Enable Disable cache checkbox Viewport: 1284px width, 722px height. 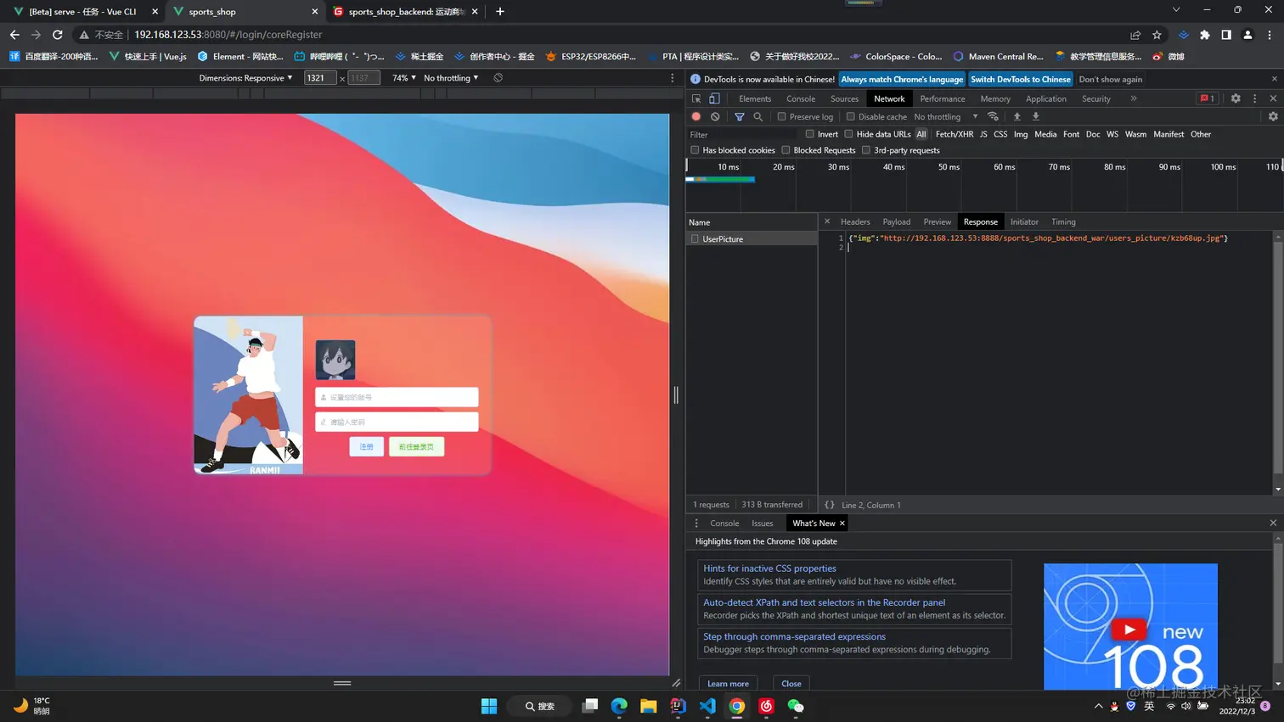tap(850, 117)
